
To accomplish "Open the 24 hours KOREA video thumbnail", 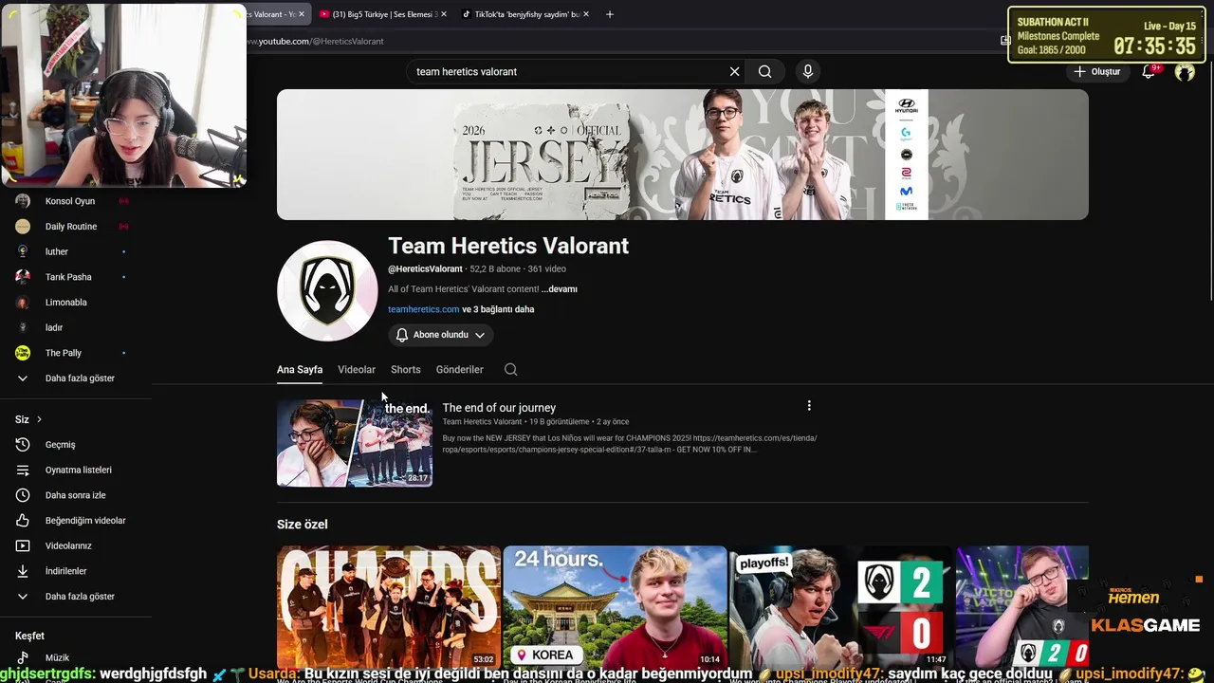I will [615, 607].
